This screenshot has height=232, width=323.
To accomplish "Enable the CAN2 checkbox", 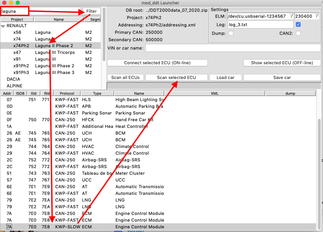I will click(x=298, y=33).
